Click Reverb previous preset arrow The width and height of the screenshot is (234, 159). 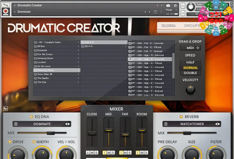click(x=216, y=124)
